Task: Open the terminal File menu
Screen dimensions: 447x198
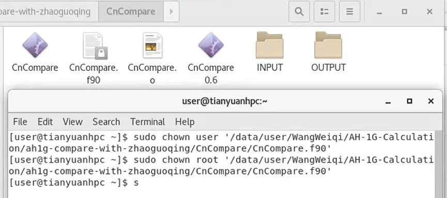Action: point(20,122)
